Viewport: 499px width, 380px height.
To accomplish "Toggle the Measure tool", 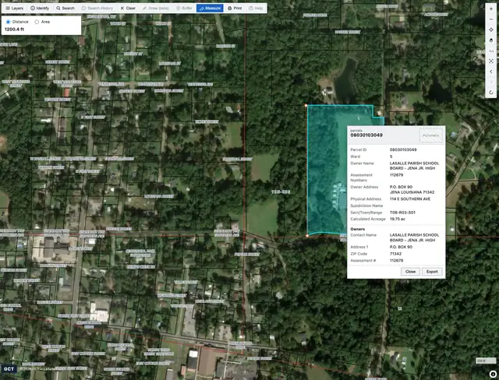I will pos(210,9).
